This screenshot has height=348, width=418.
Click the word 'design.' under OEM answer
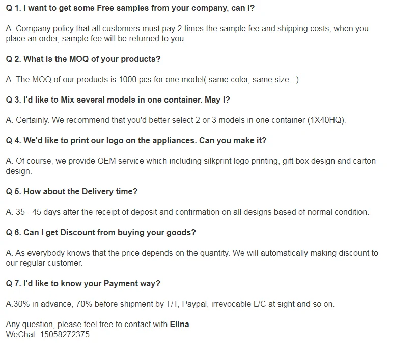tap(19, 171)
